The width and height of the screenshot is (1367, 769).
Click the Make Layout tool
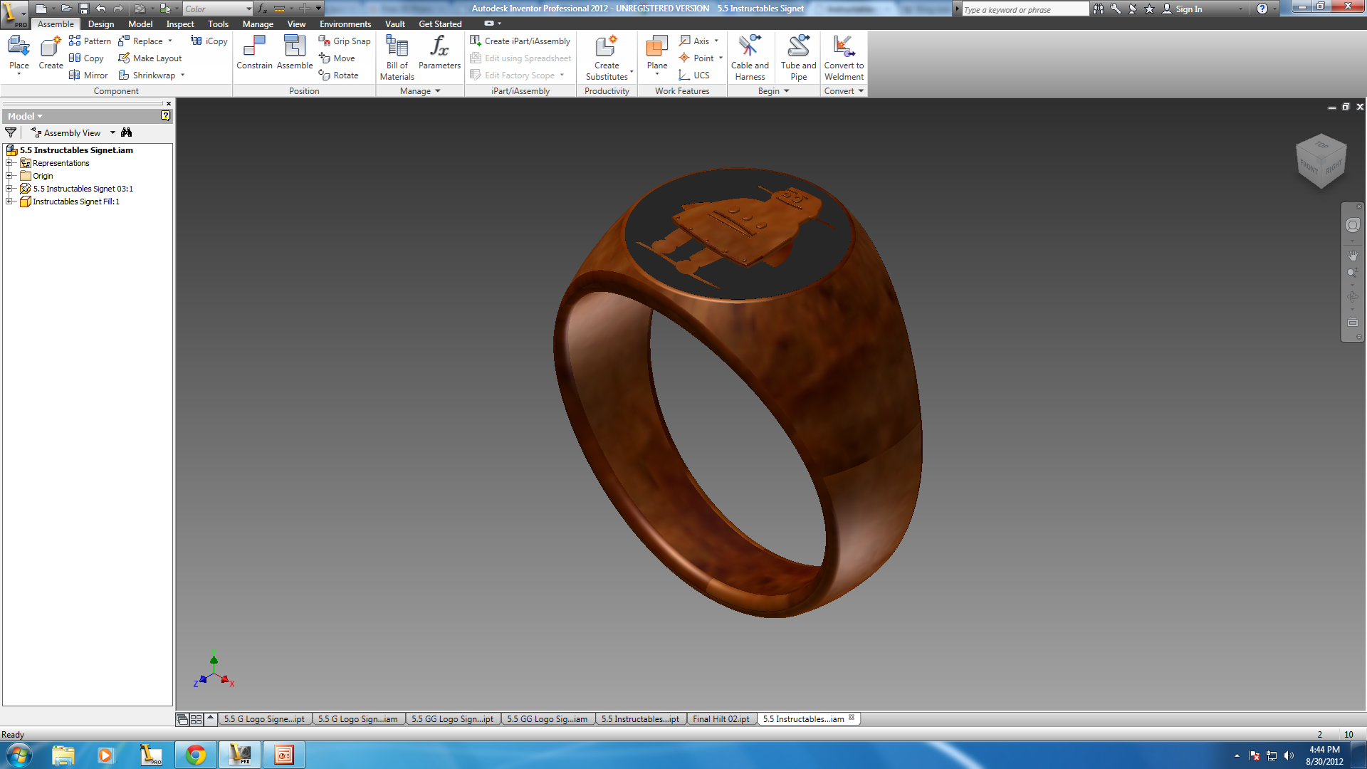150,58
